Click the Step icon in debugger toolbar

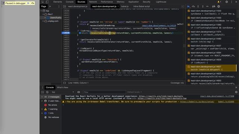[x=208, y=6]
